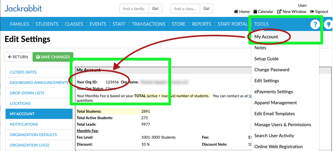Select Edit Email Templates in Tools dropdown
The image size is (333, 151).
(274, 114)
